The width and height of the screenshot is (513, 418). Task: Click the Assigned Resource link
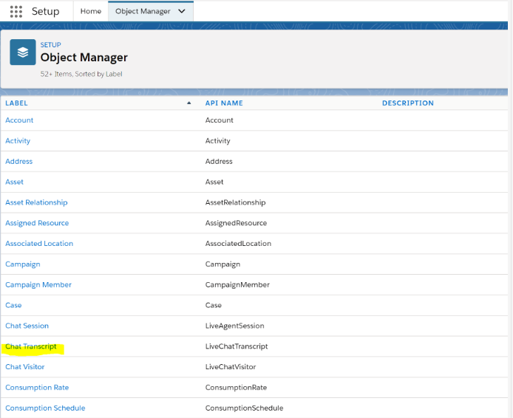click(37, 223)
